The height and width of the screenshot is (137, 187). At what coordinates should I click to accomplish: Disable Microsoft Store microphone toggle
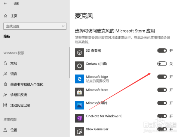click(x=162, y=90)
